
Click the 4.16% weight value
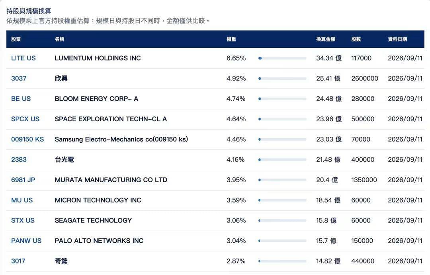(235, 160)
